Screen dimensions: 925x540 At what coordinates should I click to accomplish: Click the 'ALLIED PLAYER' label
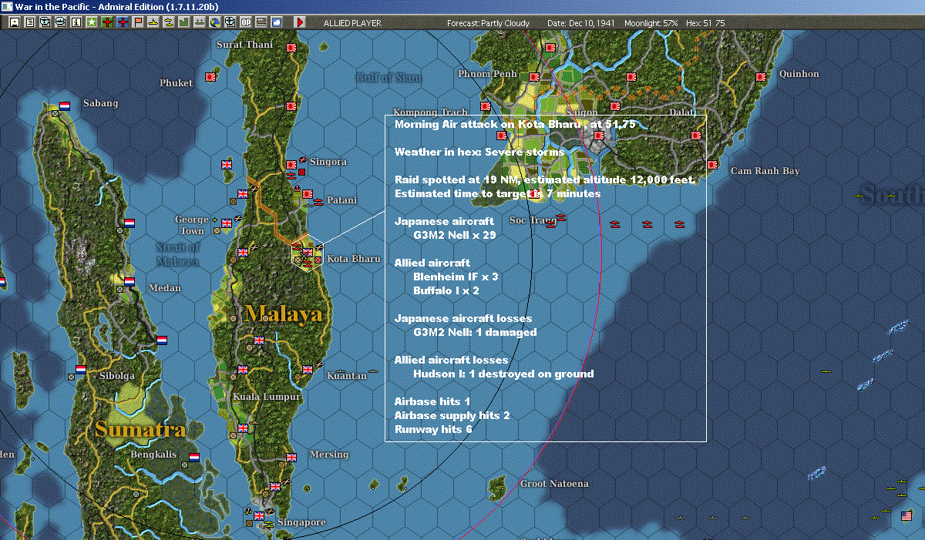tap(352, 23)
